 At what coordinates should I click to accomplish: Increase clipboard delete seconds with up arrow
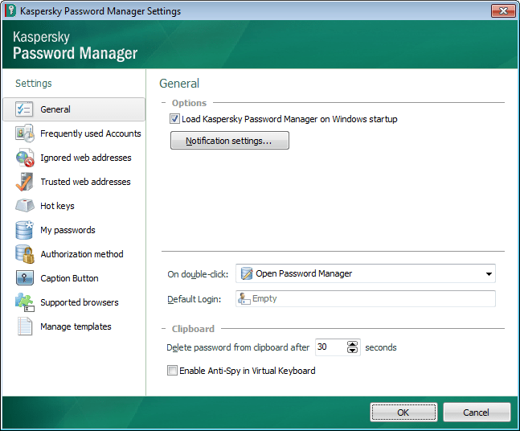click(x=352, y=344)
